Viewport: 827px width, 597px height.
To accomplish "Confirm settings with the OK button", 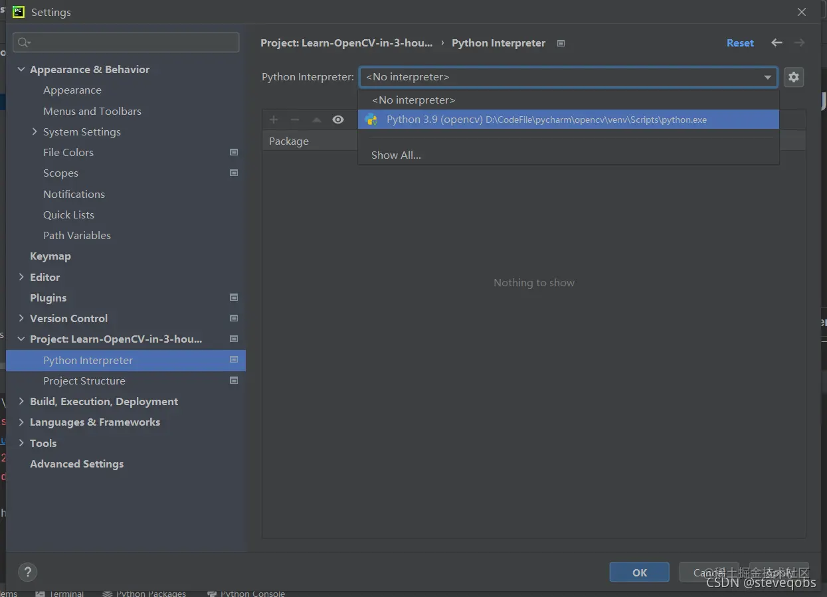I will point(639,572).
